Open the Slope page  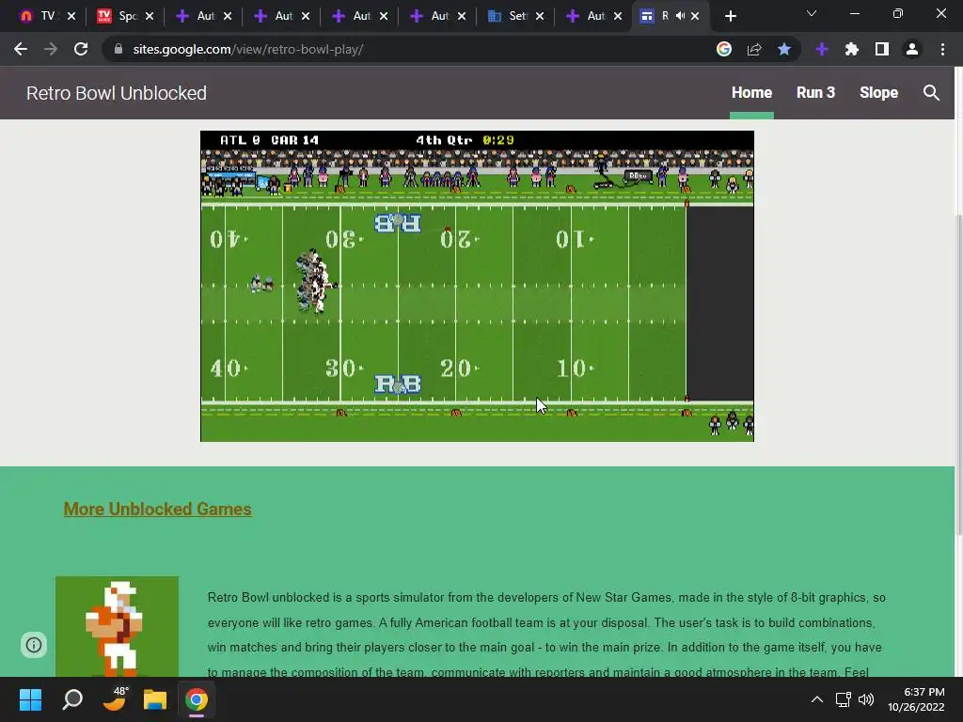(x=878, y=93)
